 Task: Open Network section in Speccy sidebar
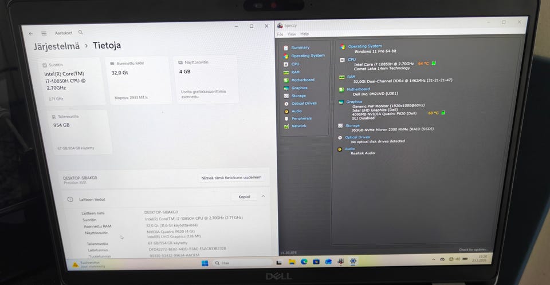point(299,126)
